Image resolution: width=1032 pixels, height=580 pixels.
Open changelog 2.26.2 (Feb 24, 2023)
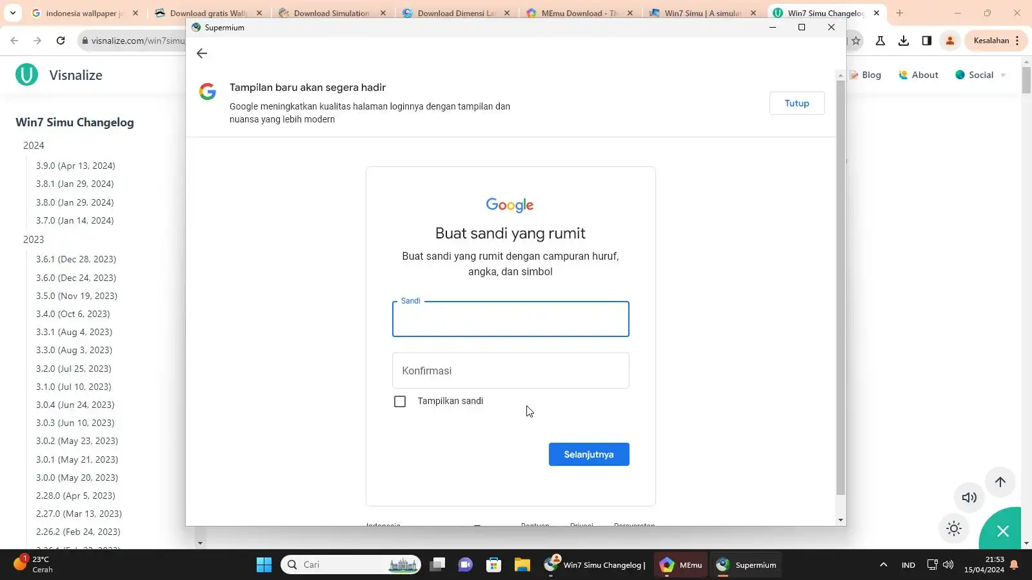click(78, 532)
